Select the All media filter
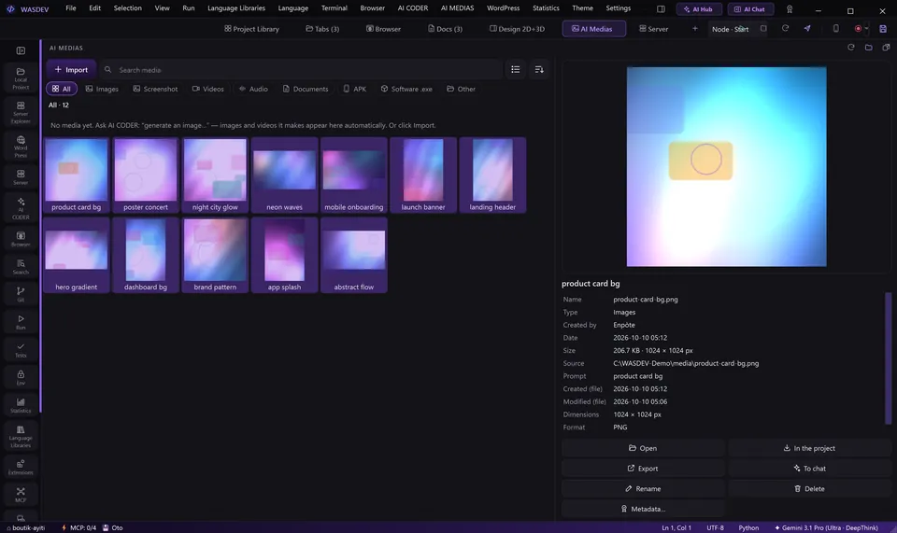The height and width of the screenshot is (533, 897). coord(62,89)
